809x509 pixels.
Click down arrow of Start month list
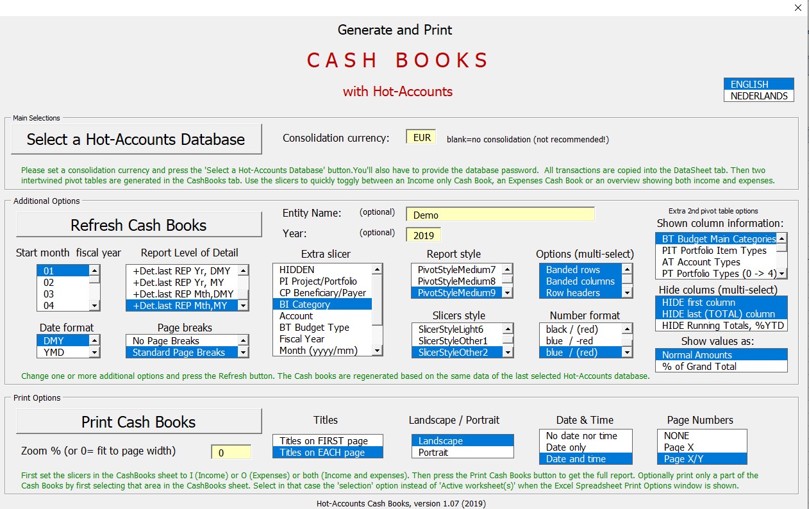pos(95,306)
